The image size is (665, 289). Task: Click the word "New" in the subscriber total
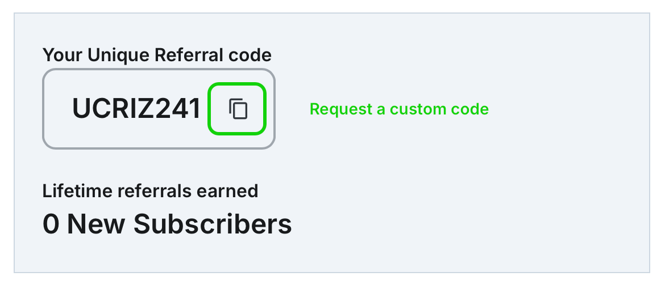[96, 224]
